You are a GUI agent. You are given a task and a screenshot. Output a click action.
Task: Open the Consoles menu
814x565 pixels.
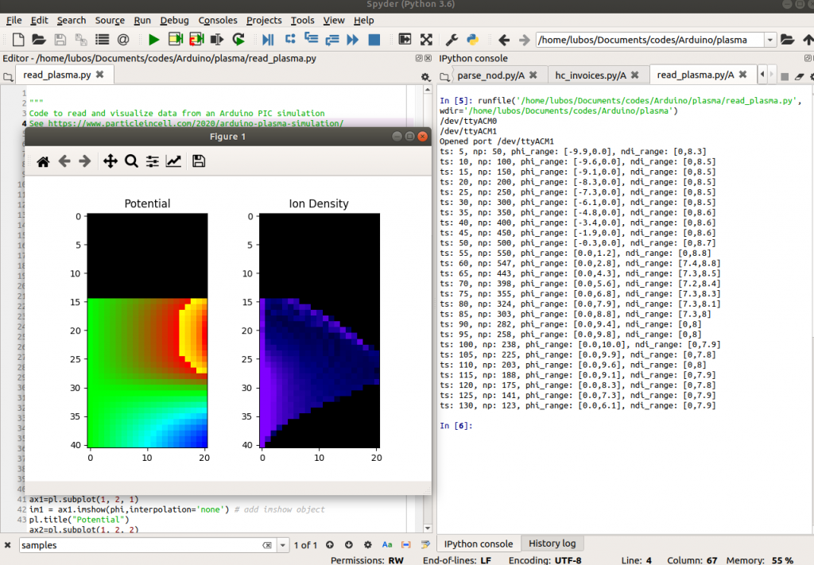[217, 20]
